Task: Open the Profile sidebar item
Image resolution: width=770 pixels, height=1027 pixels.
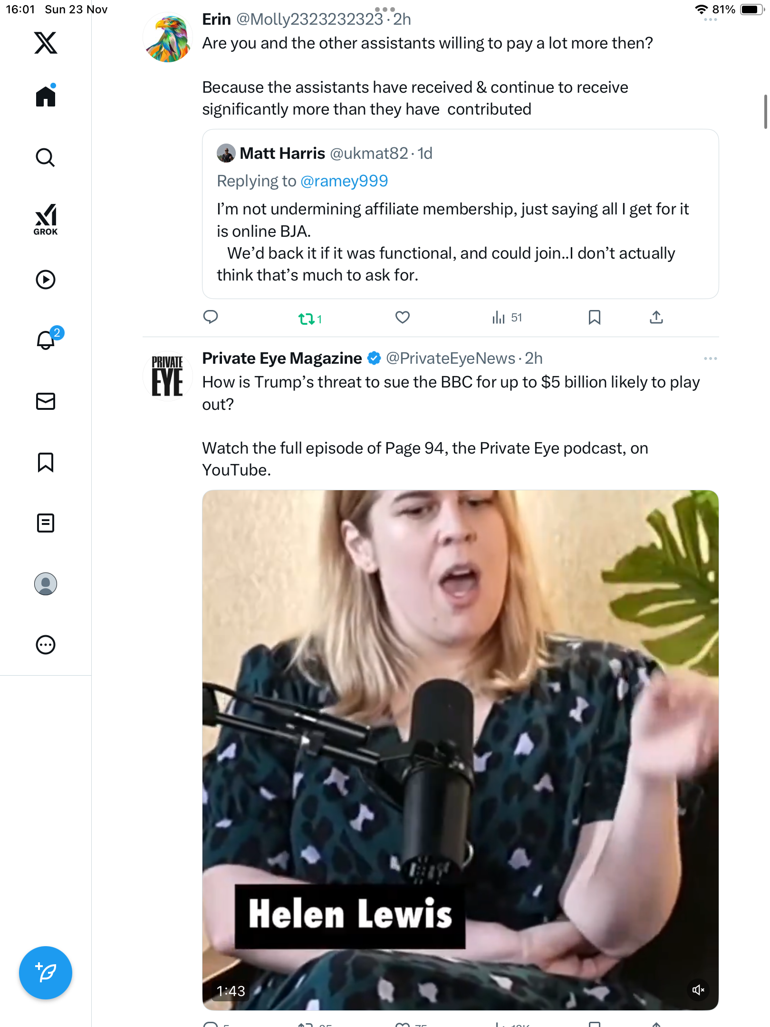Action: [46, 584]
